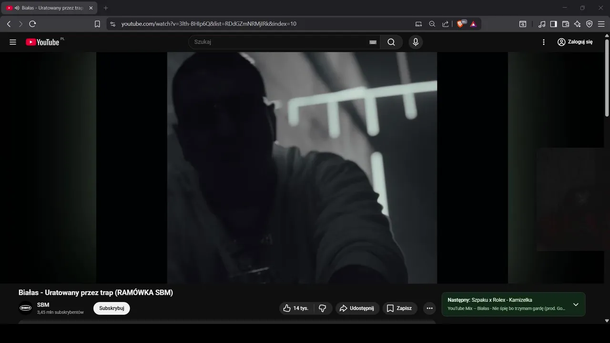
Task: Share the video via Udostępnij
Action: point(357,308)
